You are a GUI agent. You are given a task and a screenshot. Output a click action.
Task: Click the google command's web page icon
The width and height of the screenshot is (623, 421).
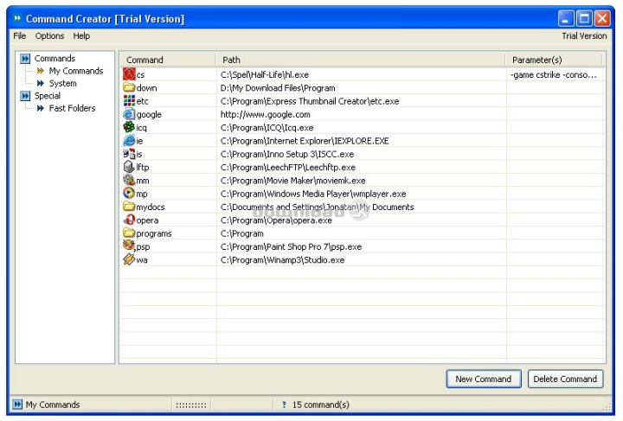tap(129, 114)
